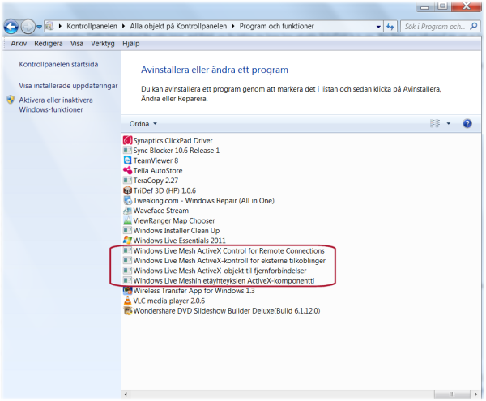
Task: Click the Windows Live Essentials 2011 icon
Action: pyautogui.click(x=127, y=241)
